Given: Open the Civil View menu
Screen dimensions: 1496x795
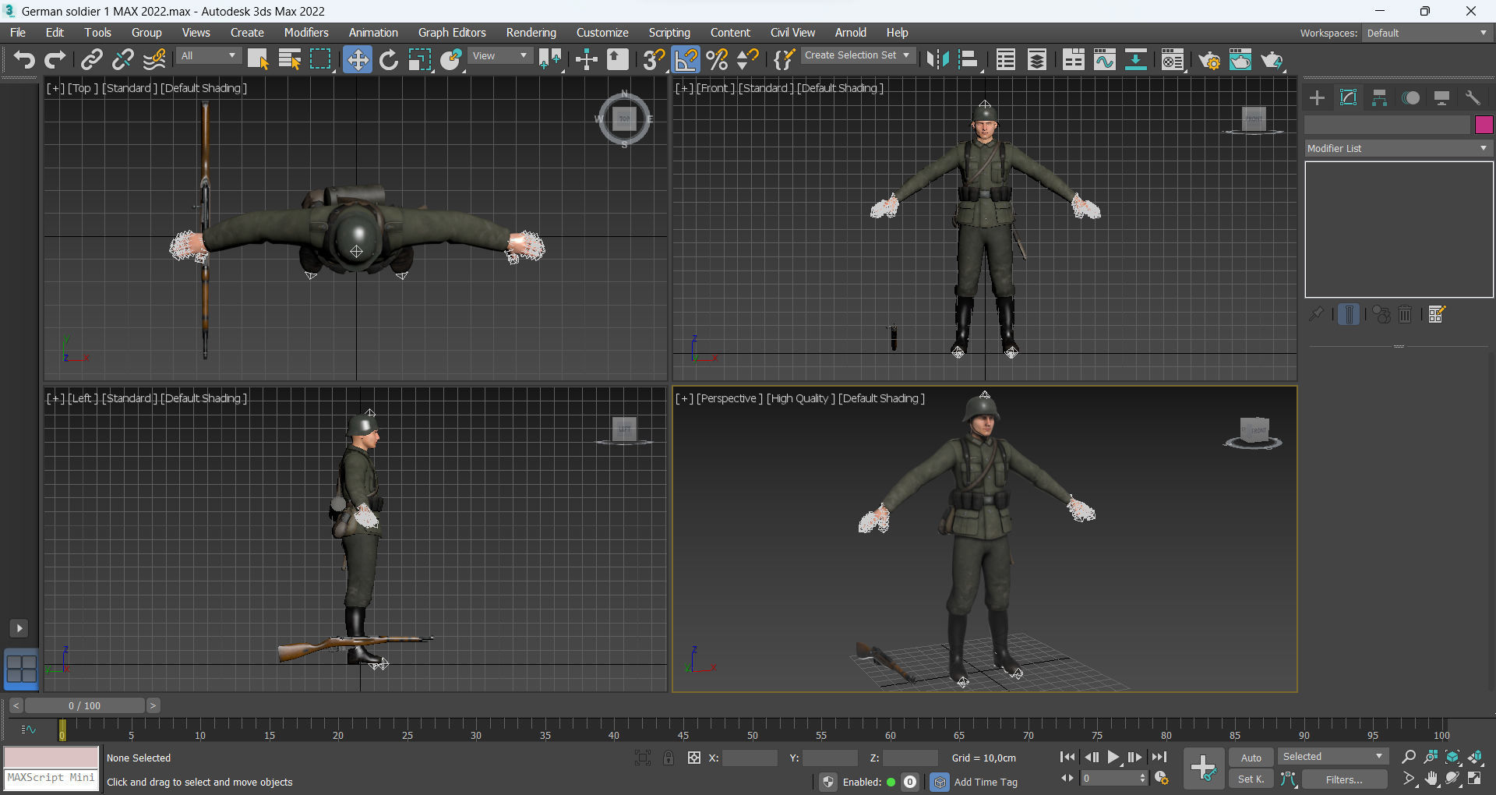Looking at the screenshot, I should (792, 33).
